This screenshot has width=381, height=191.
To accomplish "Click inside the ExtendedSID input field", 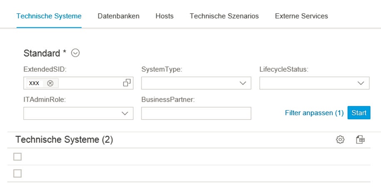I will click(90, 83).
